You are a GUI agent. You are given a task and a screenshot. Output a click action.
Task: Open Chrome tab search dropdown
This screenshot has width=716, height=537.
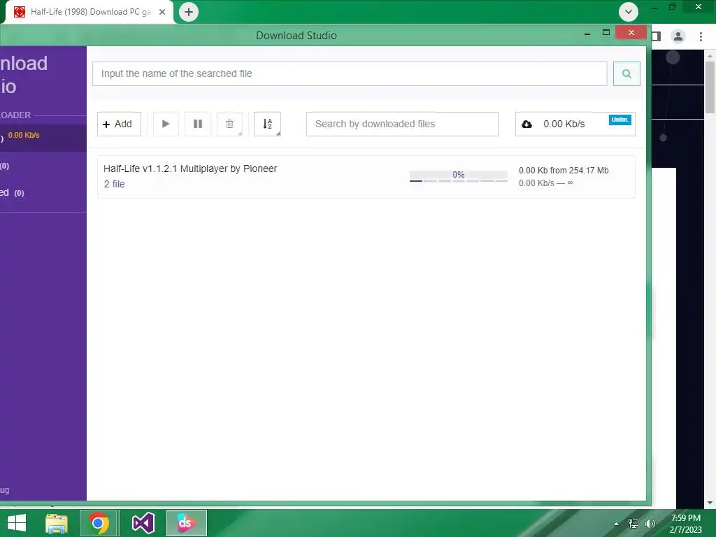(x=629, y=12)
